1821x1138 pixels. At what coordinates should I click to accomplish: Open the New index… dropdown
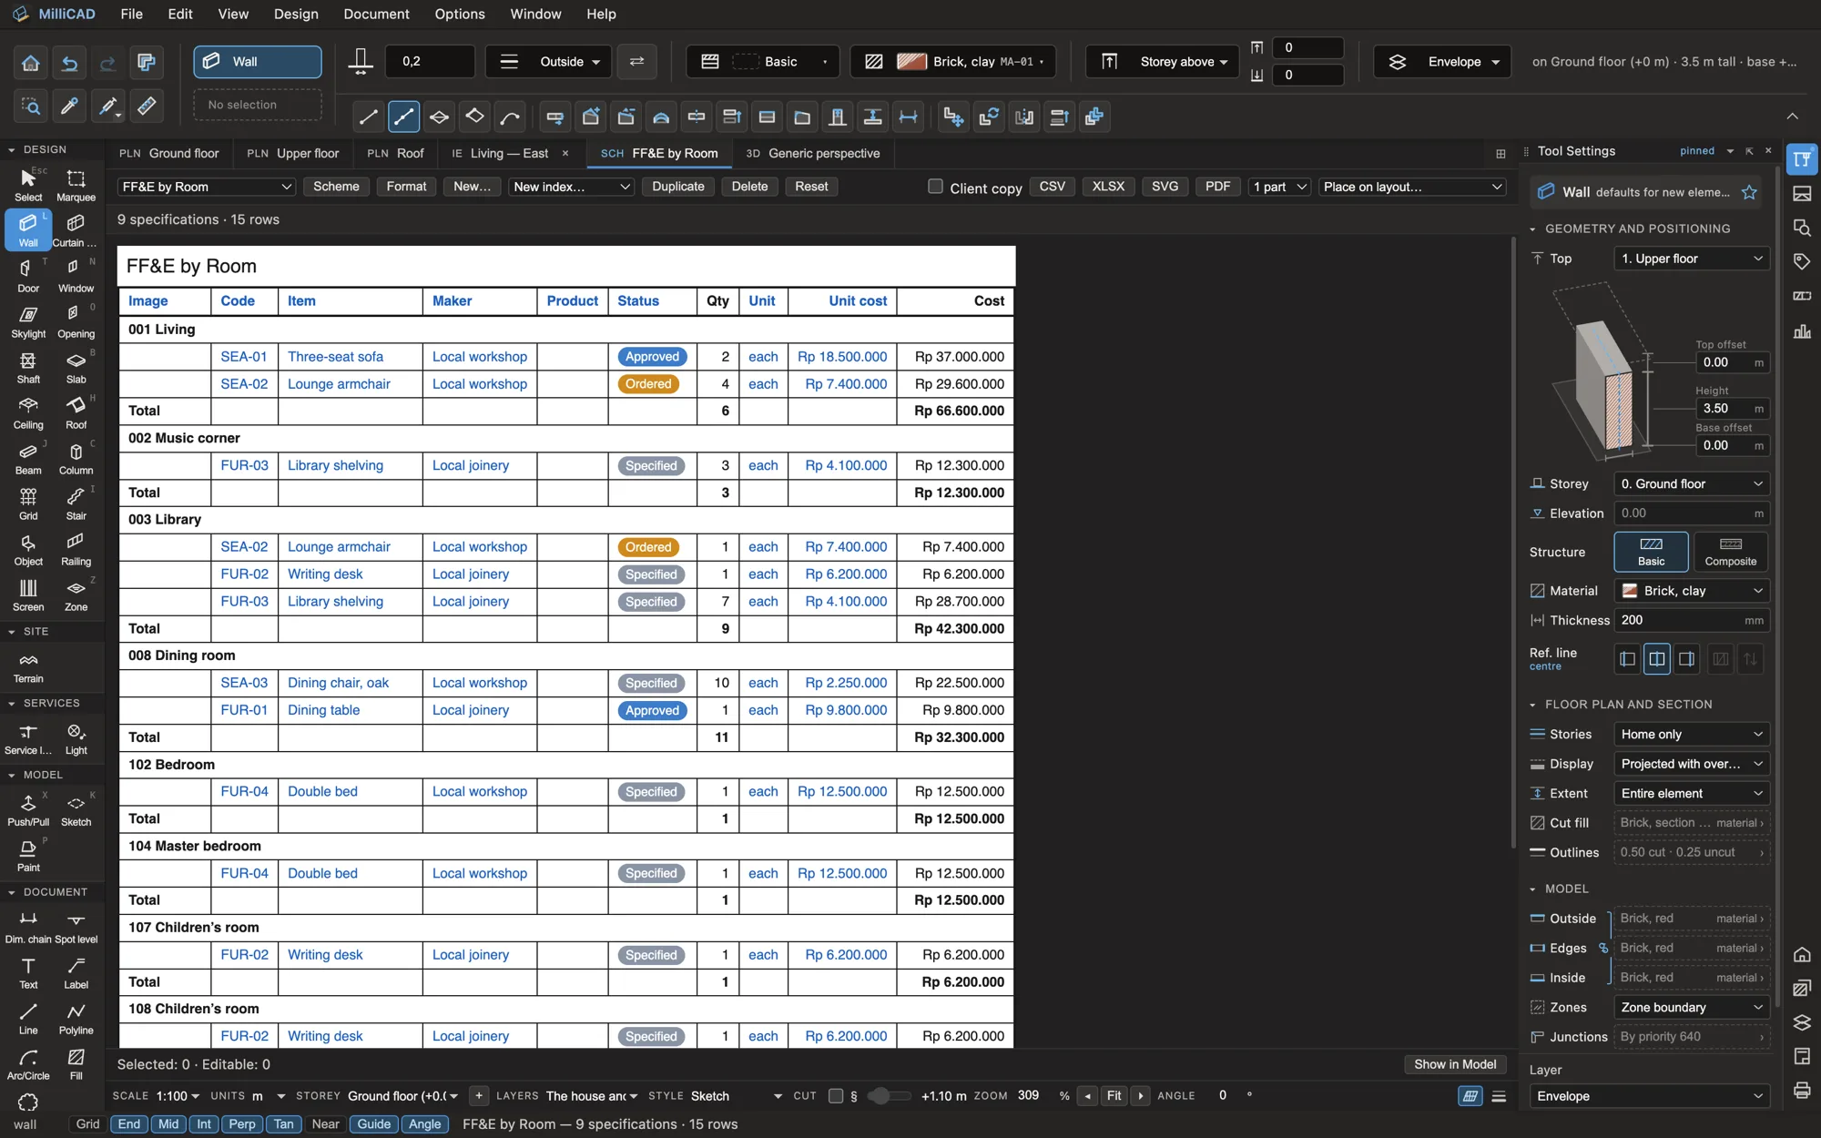(572, 187)
